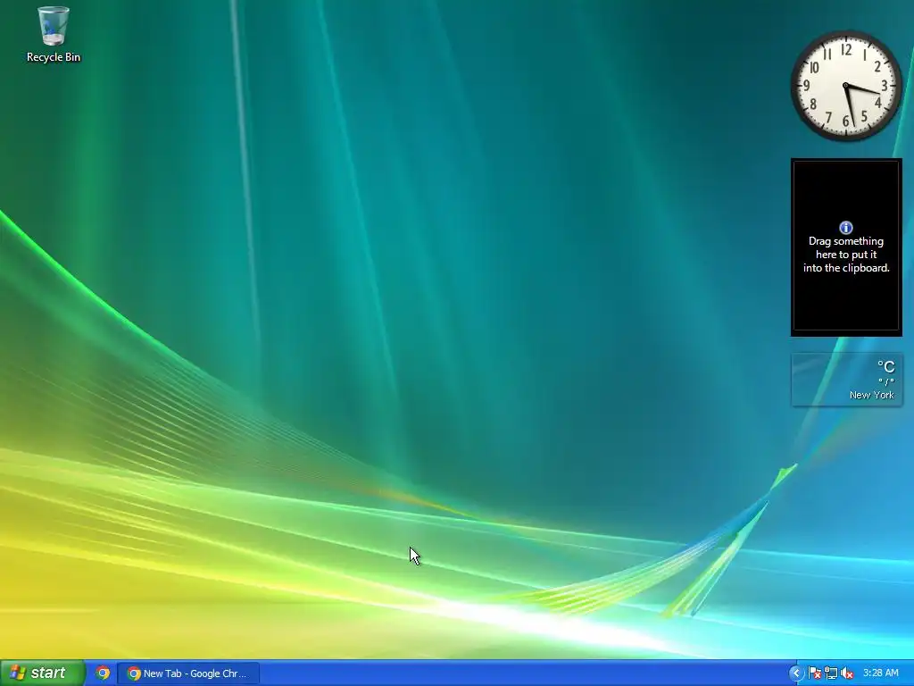The width and height of the screenshot is (914, 686).
Task: Launch Chrome from the quick launch icon
Action: [x=104, y=673]
